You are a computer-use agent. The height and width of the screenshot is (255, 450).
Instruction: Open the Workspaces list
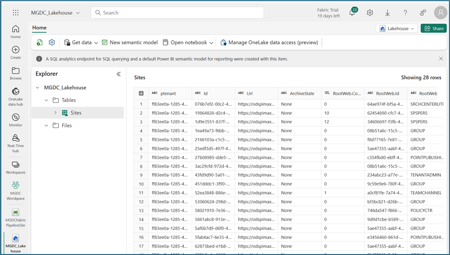[x=16, y=168]
